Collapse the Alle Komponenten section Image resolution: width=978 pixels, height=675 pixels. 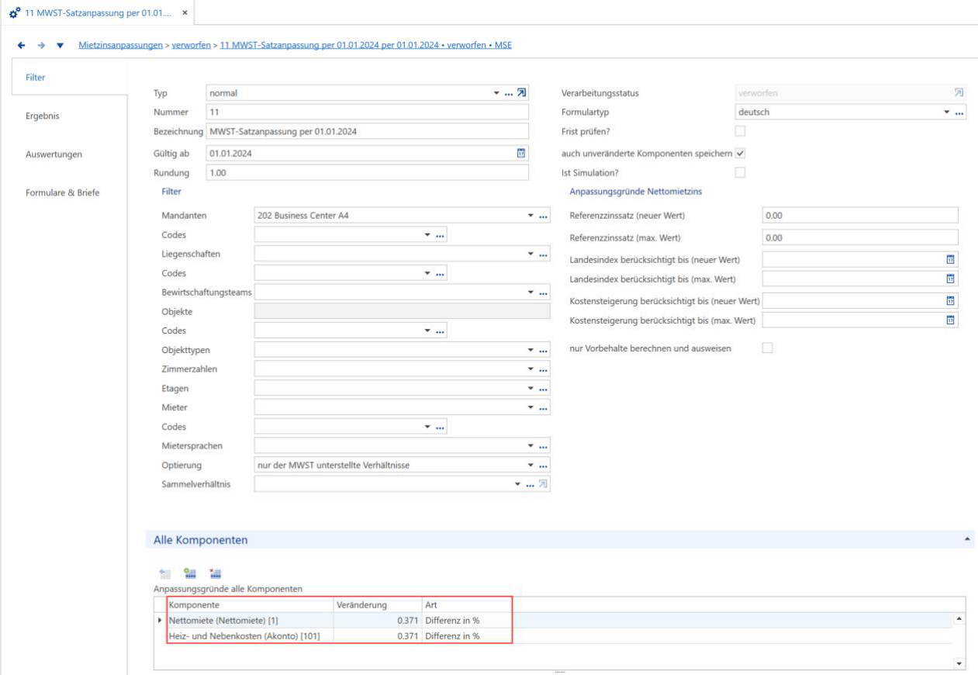[966, 538]
